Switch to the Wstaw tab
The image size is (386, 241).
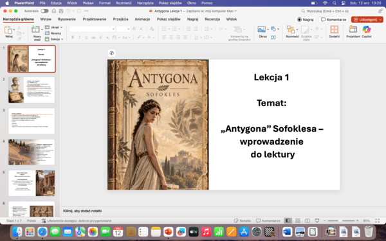46,19
